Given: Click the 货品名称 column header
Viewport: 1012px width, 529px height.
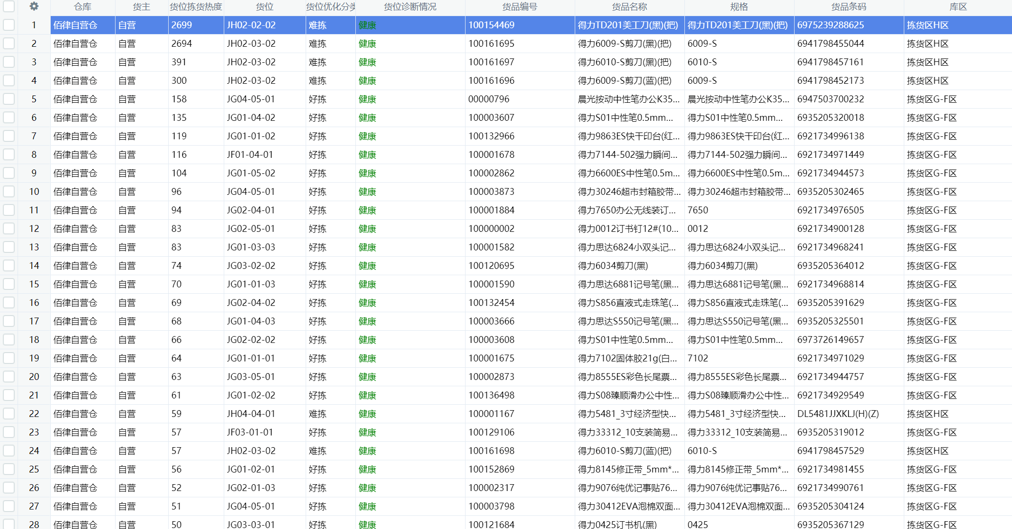Looking at the screenshot, I should pyautogui.click(x=629, y=7).
